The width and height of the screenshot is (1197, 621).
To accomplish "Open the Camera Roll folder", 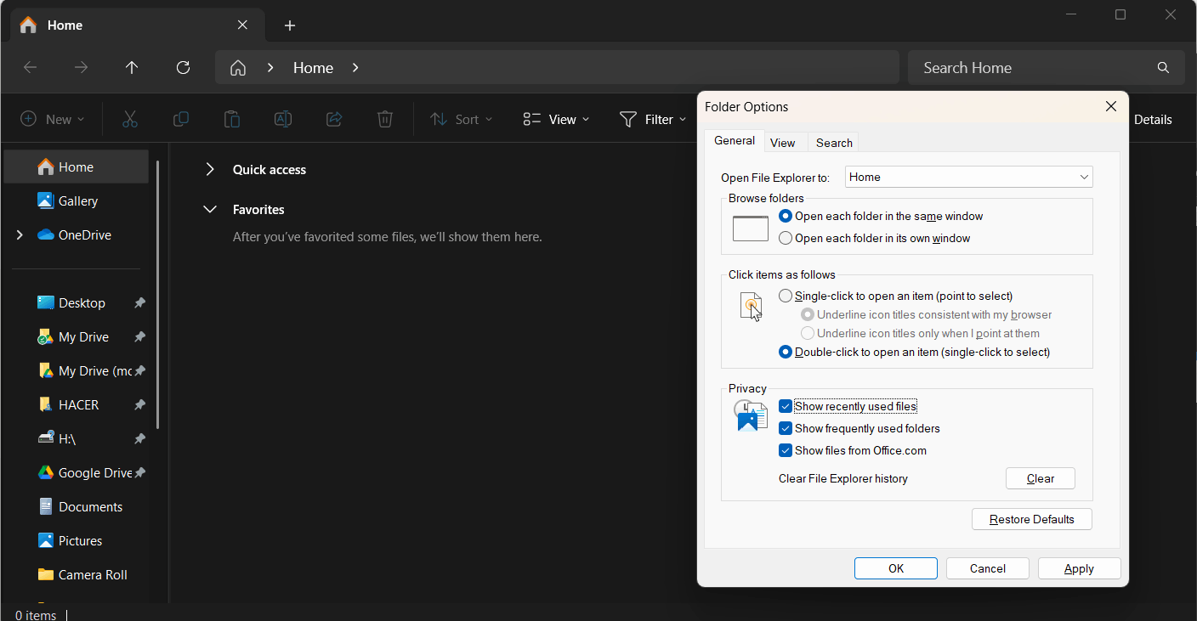I will point(91,574).
